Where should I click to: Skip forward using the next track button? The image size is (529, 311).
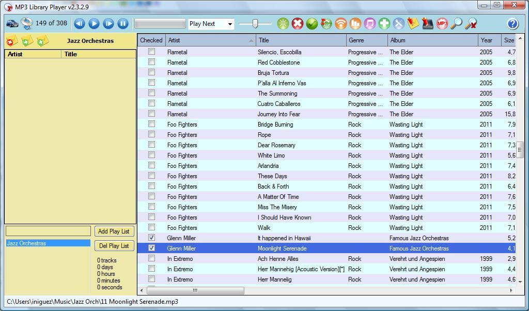[x=108, y=23]
